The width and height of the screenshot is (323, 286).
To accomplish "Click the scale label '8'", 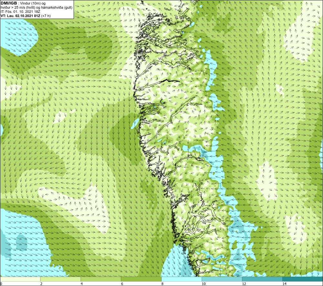I will pyautogui.click(x=162, y=284).
